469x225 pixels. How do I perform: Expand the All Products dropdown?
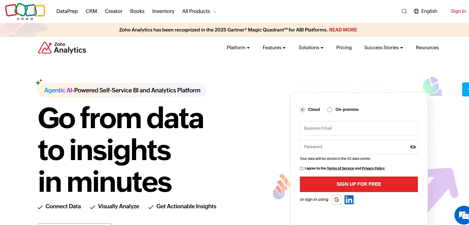199,11
